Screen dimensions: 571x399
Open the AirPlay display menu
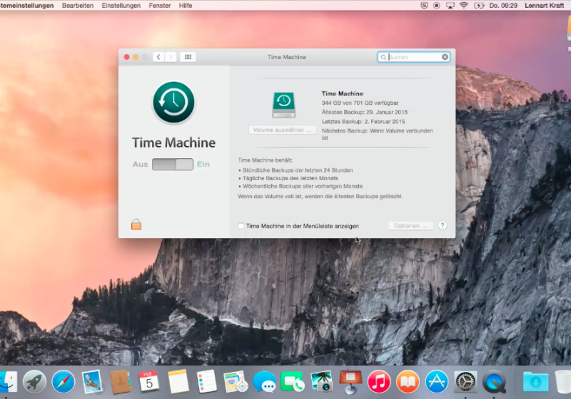(450, 5)
